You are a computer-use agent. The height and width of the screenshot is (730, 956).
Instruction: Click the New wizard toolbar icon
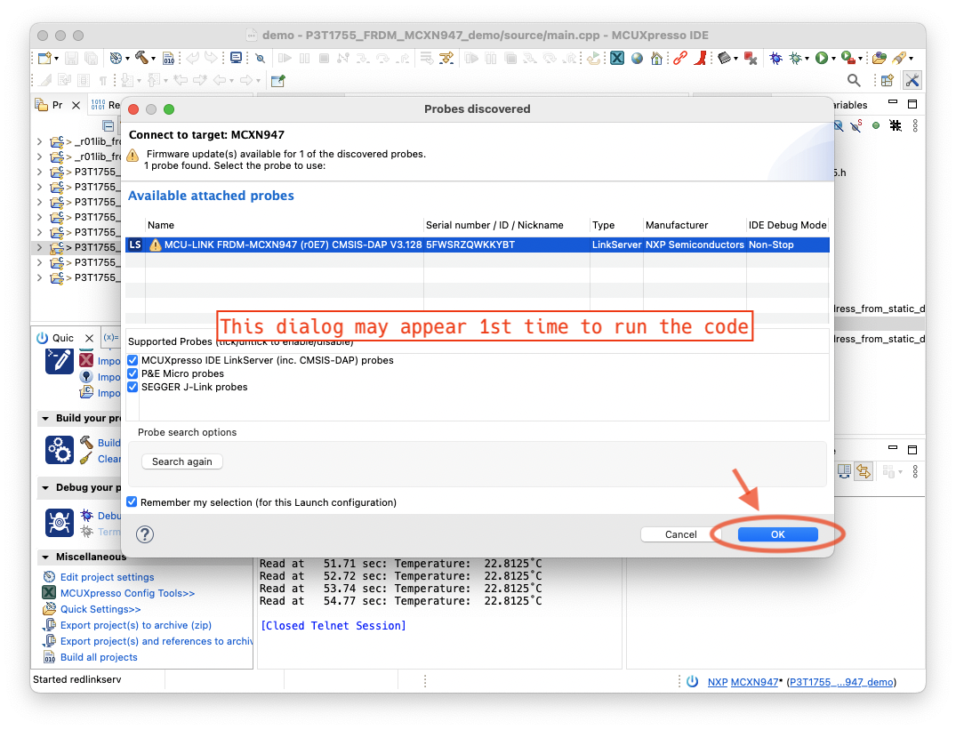[x=44, y=59]
